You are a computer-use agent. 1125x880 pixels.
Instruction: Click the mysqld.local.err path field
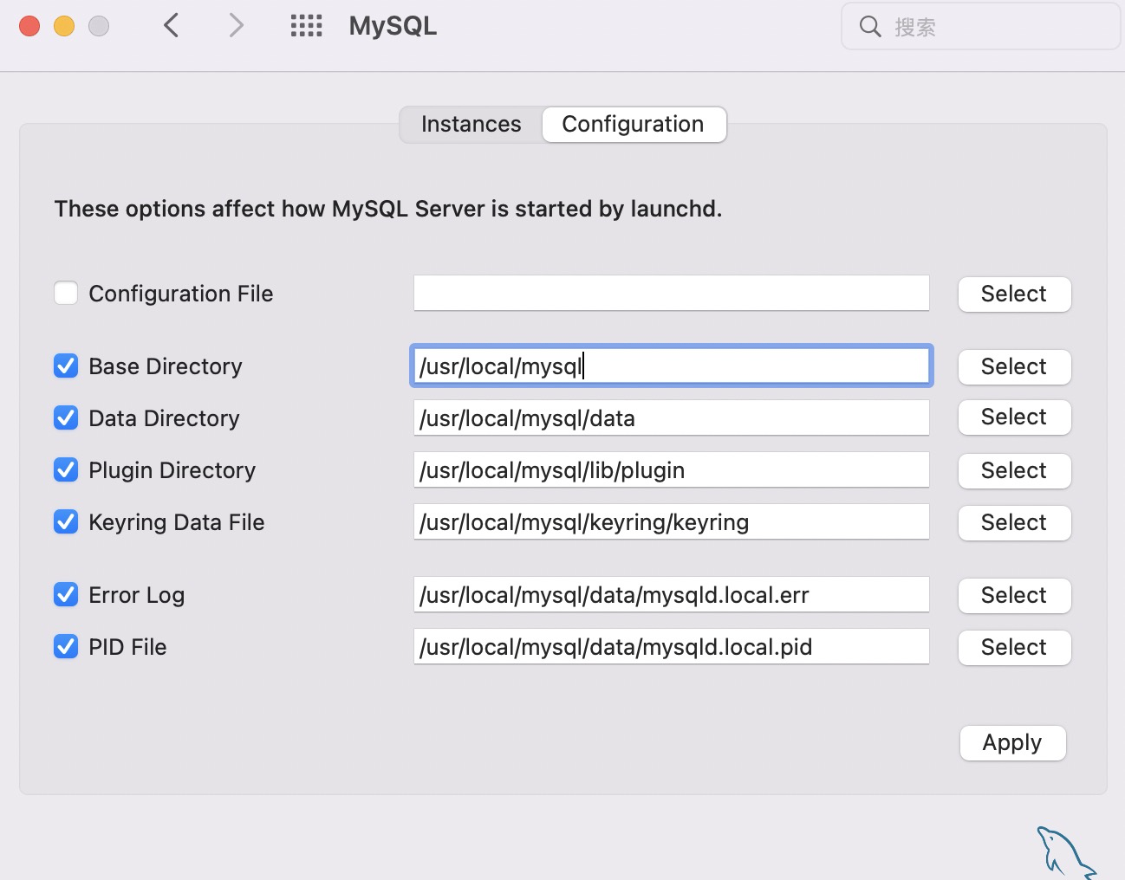(672, 594)
